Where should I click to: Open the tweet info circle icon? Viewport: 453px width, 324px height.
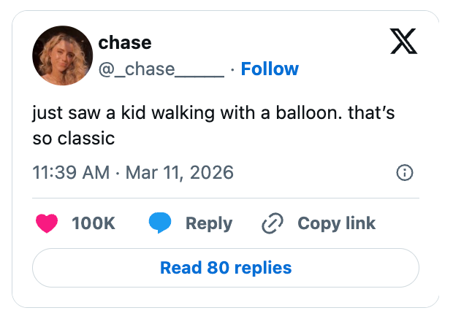pyautogui.click(x=404, y=173)
